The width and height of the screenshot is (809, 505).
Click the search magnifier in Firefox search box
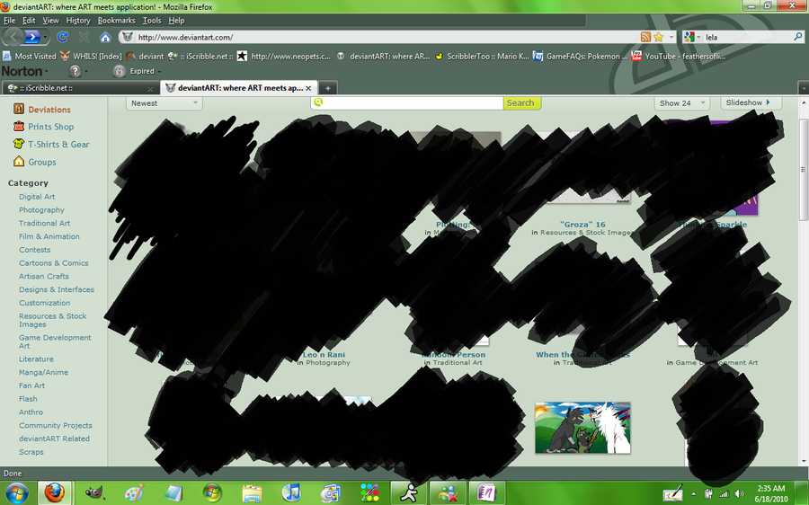pos(797,37)
